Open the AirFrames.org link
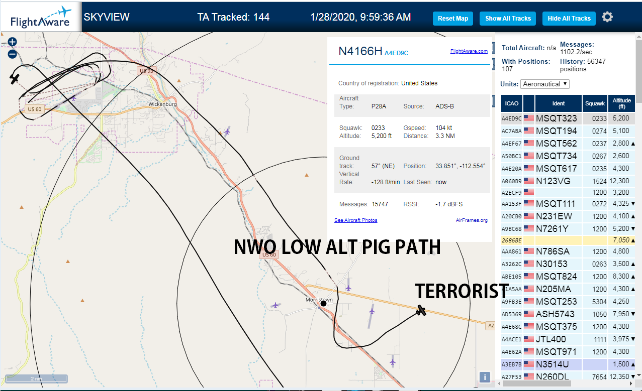This screenshot has height=391, width=642. pyautogui.click(x=472, y=220)
